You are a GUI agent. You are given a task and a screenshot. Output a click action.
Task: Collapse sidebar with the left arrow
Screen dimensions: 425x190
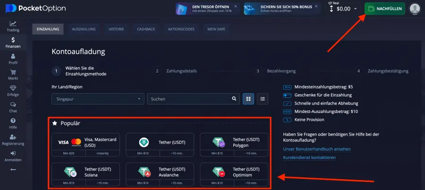coord(13,169)
